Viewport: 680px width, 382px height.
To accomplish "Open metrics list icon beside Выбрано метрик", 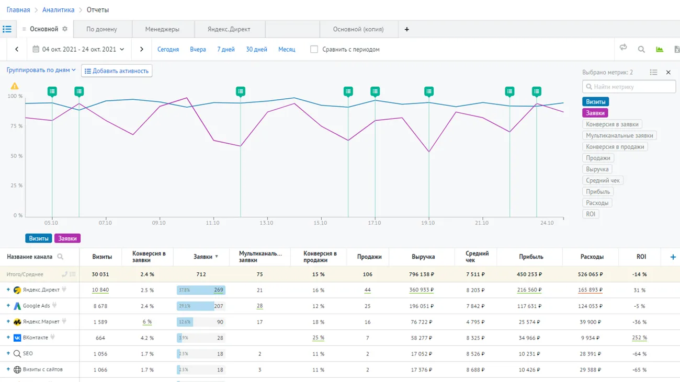I will 653,73.
